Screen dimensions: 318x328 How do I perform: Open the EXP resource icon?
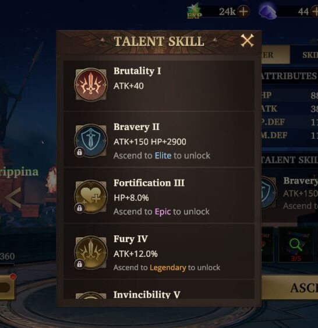point(194,12)
